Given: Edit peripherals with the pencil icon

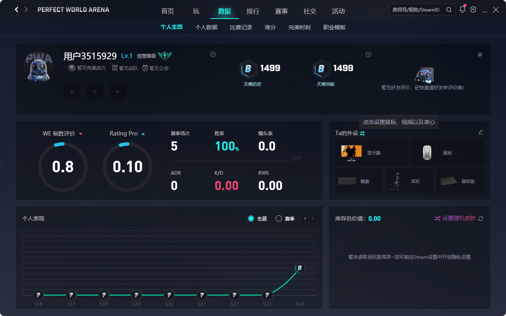Looking at the screenshot, I should point(481,132).
